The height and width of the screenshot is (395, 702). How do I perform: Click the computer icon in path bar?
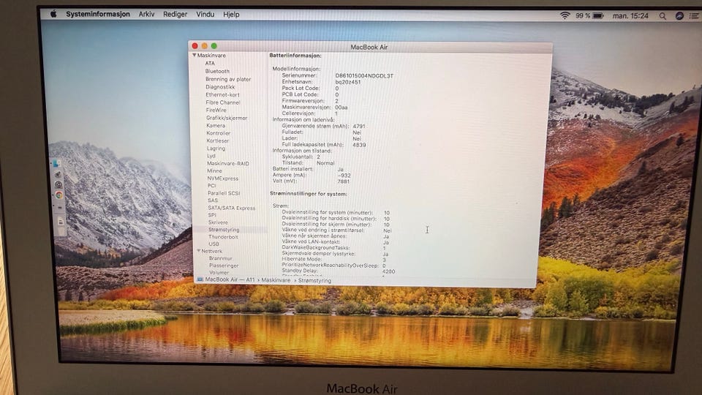(x=200, y=279)
